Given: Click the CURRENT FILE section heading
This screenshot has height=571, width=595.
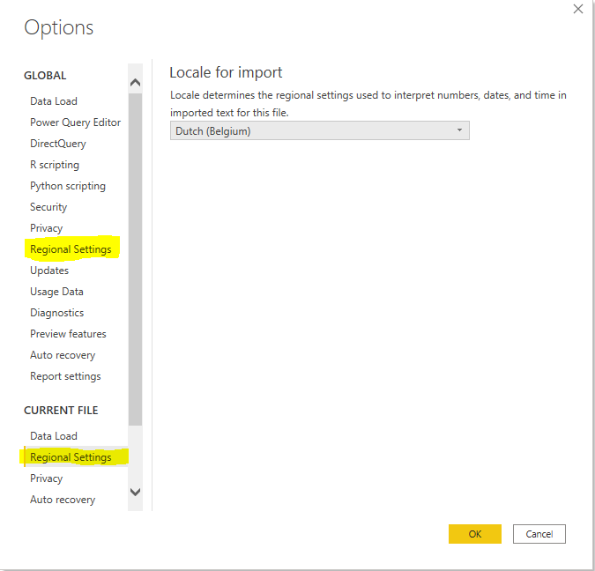Looking at the screenshot, I should pos(61,411).
